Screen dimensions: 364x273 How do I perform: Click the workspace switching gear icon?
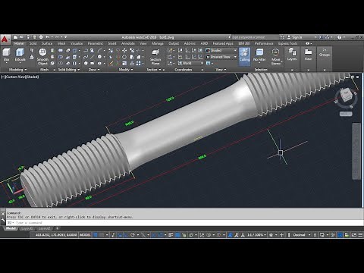pyautogui.click(x=271, y=235)
